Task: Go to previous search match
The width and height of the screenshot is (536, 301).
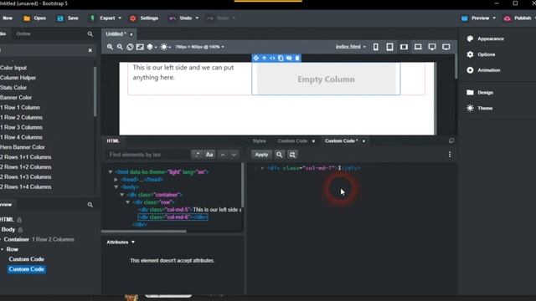Action: click(223, 155)
